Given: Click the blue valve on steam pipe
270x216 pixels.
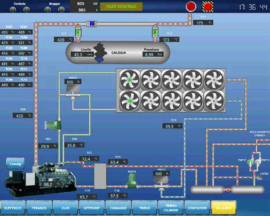Looking at the screenshot, I should click(92, 24).
